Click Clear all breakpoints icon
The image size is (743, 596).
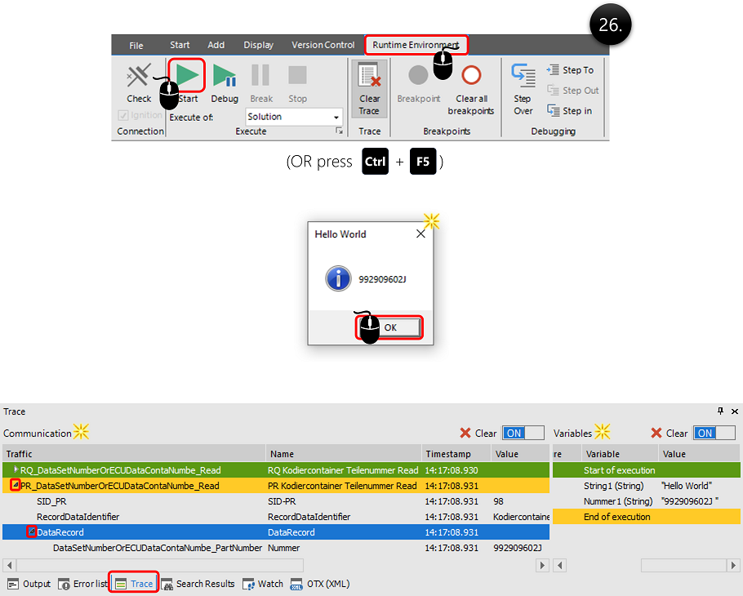(471, 78)
